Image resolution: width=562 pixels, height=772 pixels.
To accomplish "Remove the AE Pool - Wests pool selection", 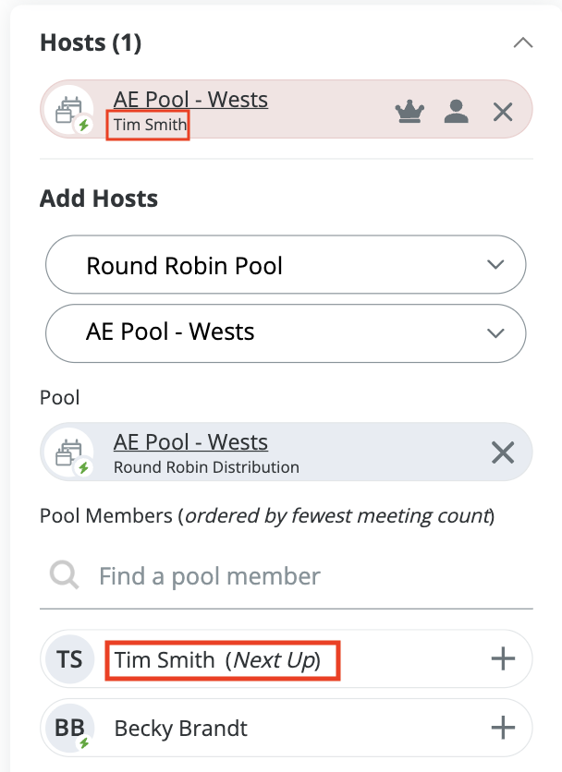I will tap(503, 452).
